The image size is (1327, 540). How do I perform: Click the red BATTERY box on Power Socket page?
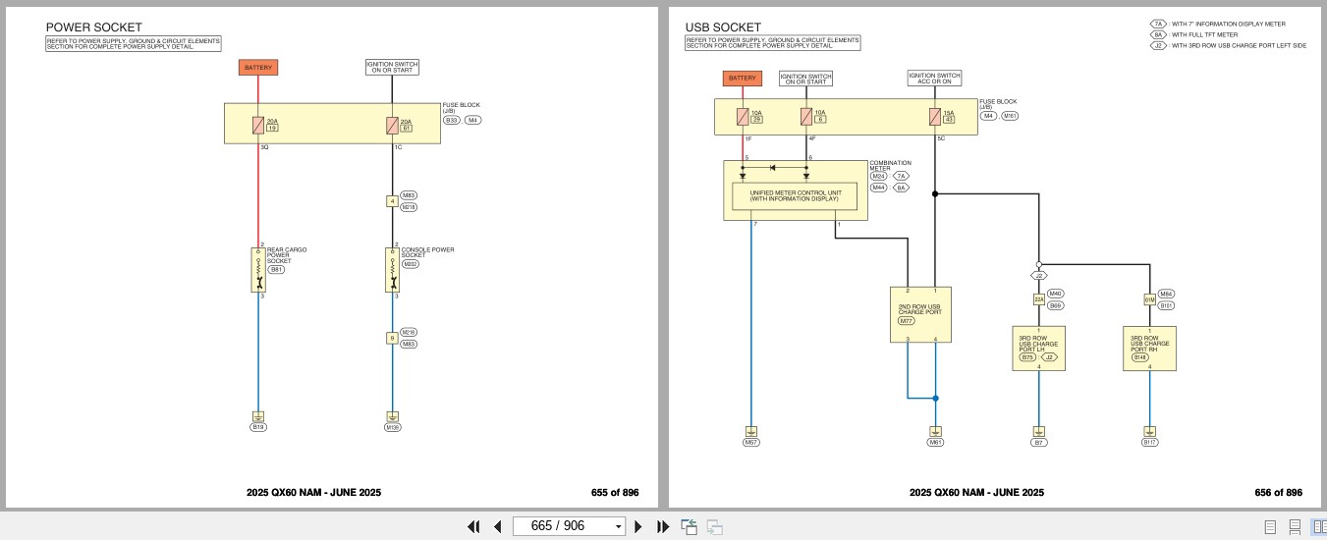coord(259,68)
